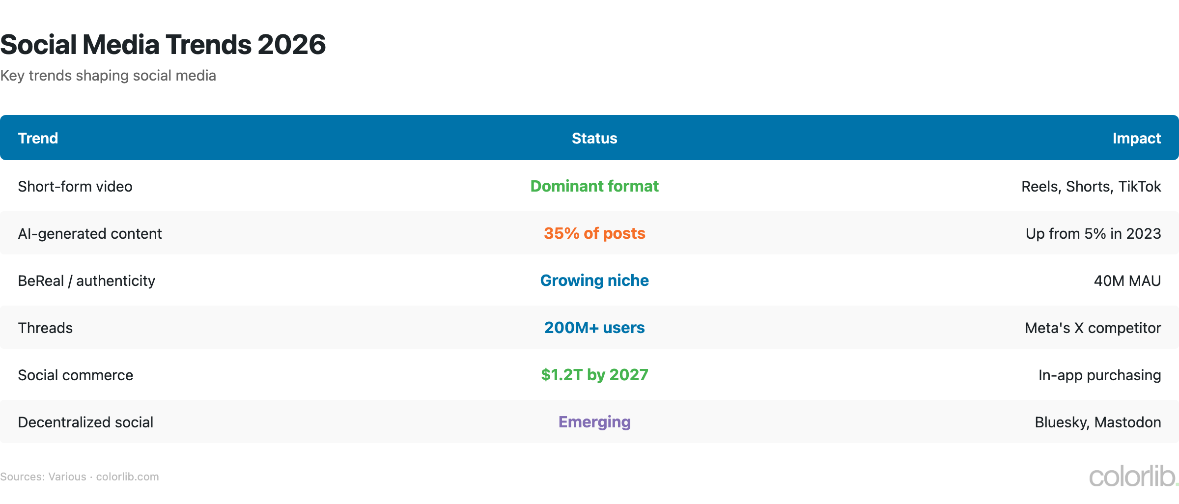
Task: Click the Sources: Various · colorlib.com text
Action: [80, 476]
